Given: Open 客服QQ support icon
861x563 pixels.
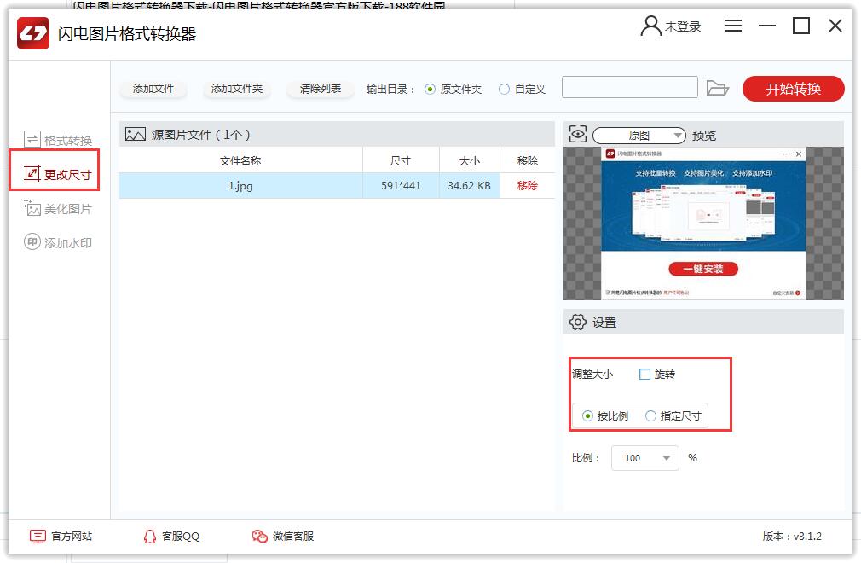Looking at the screenshot, I should pyautogui.click(x=150, y=537).
